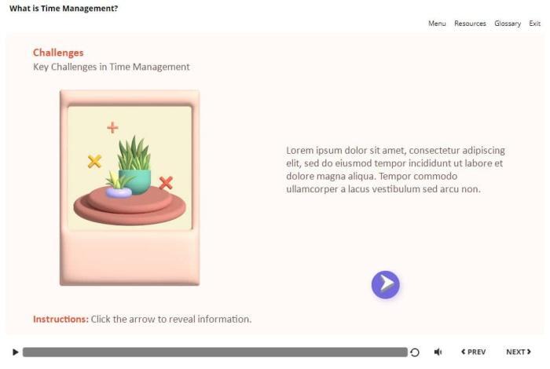Viewport: 550px width, 369px height.
Task: Click the replay icon beside the seekbar
Action: 415,353
